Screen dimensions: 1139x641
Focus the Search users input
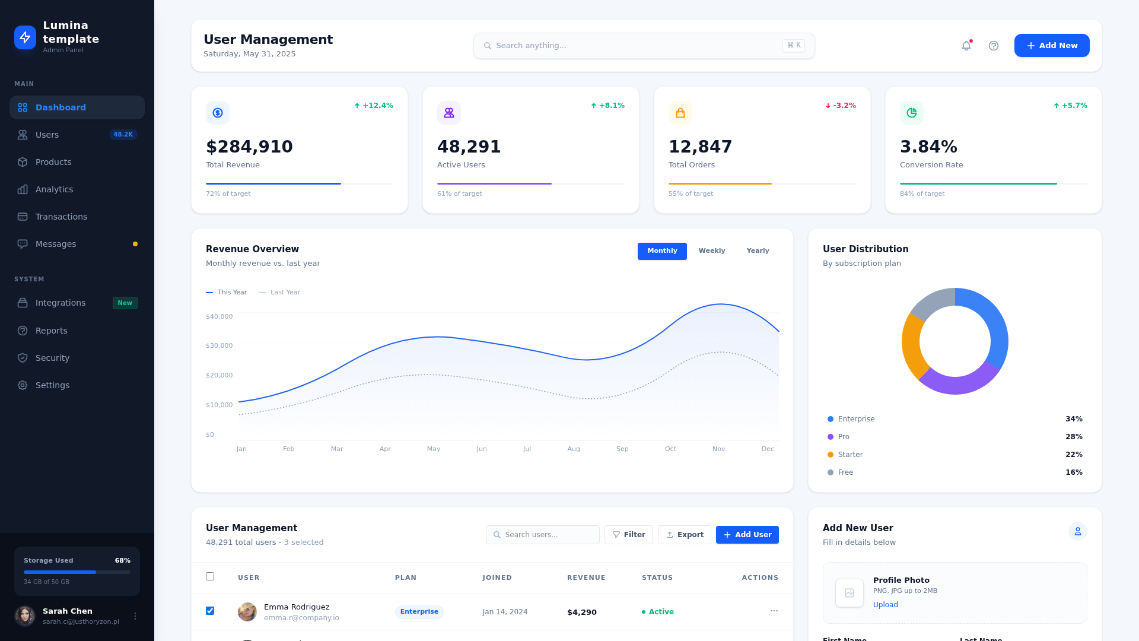pos(543,535)
